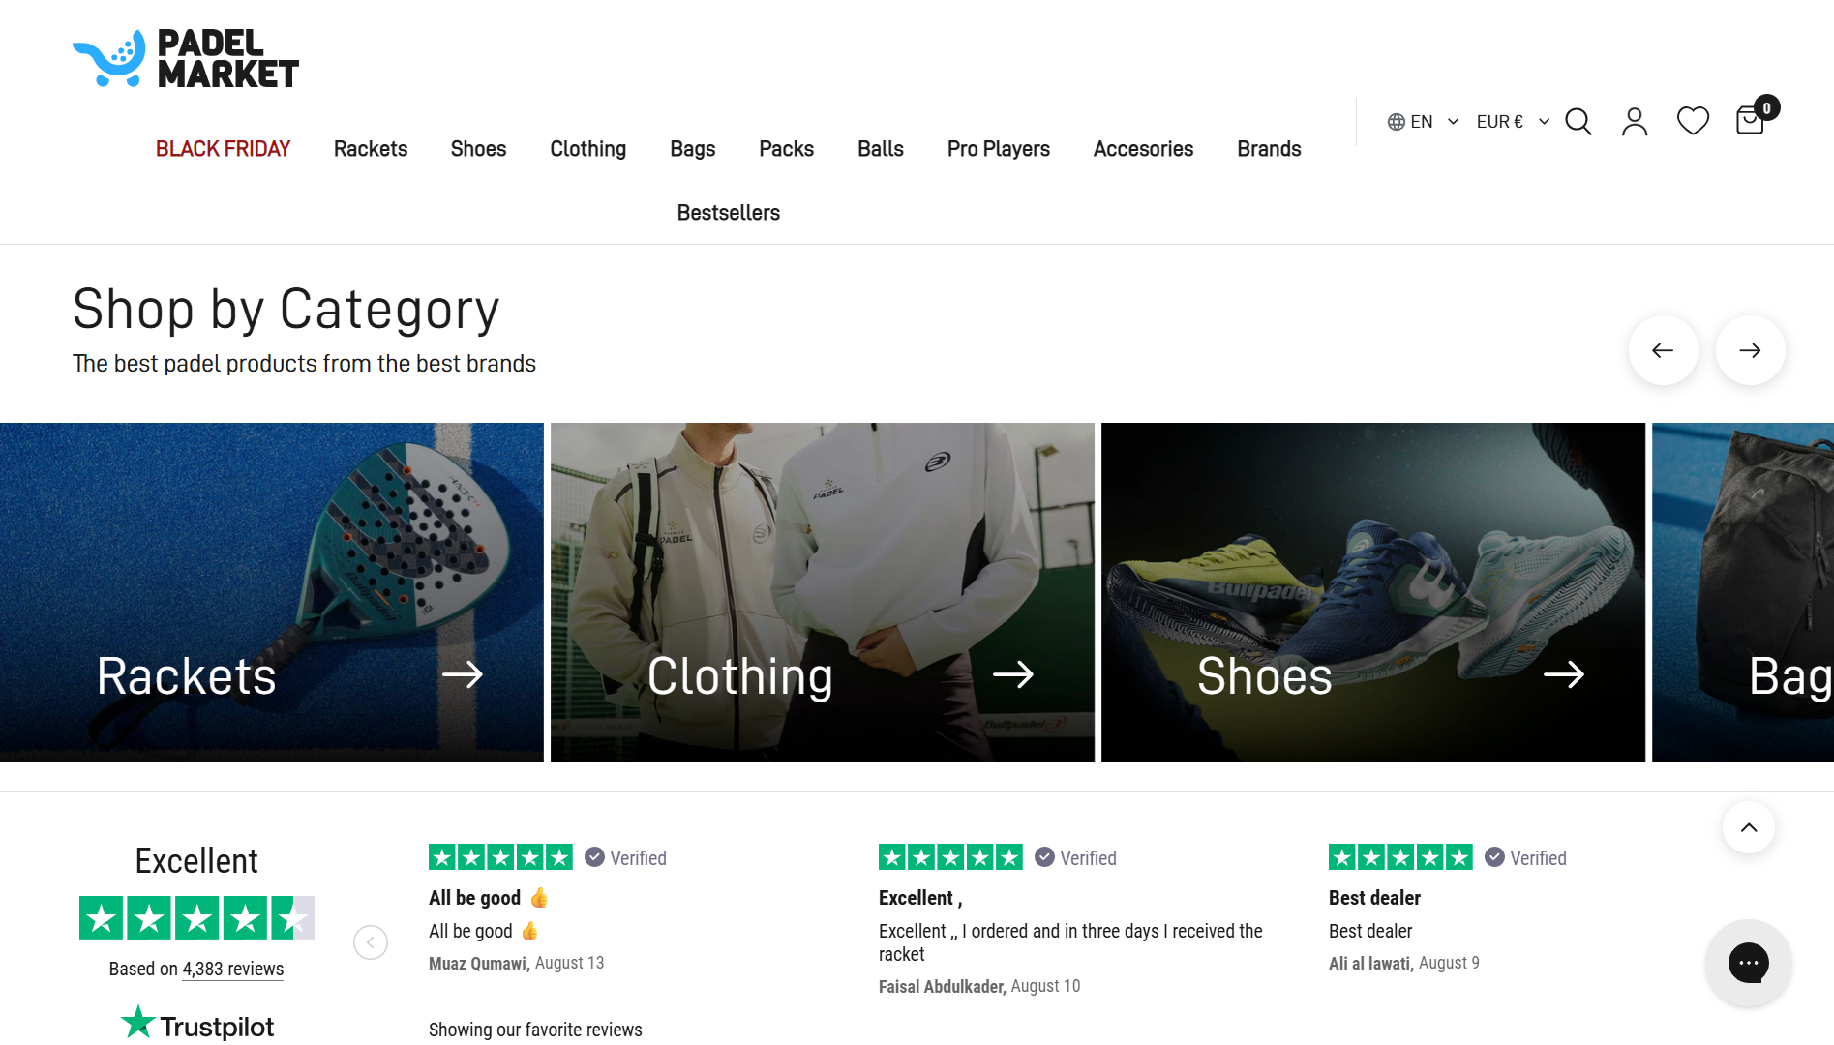Open the Pro Players menu
The width and height of the screenshot is (1834, 1045).
998,149
